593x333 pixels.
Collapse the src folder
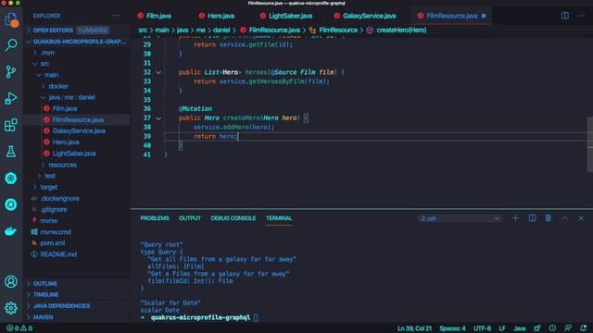tap(77, 64)
